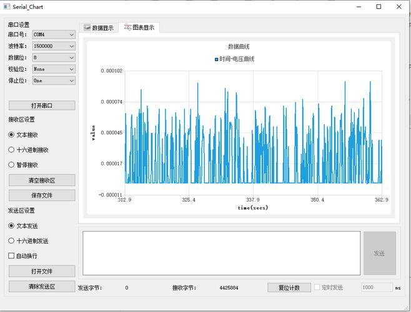411x312 pixels.
Task: Click the x-axis label 312.9
Action: coord(124,200)
